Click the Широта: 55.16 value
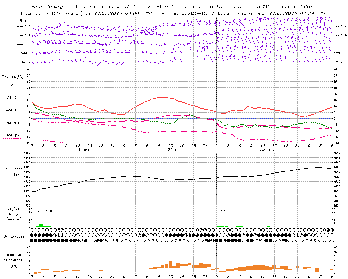Viewport: 348px width, 279px height. pyautogui.click(x=249, y=7)
